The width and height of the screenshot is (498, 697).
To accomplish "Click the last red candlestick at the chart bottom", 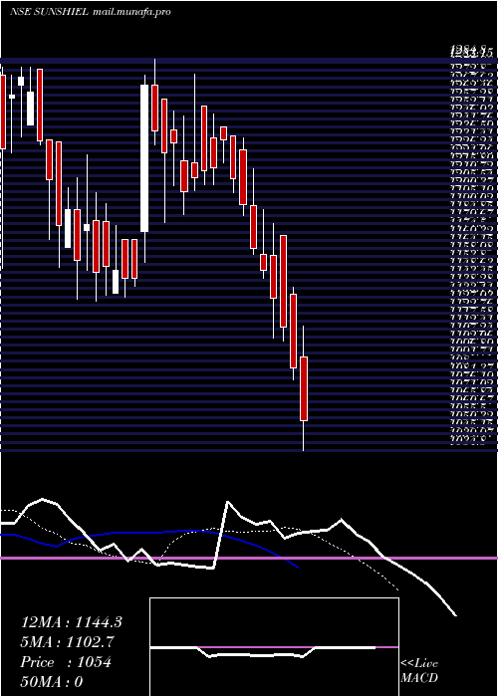I will click(x=304, y=388).
